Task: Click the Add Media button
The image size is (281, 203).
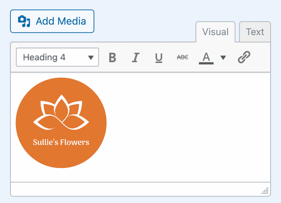Action: coord(52,21)
